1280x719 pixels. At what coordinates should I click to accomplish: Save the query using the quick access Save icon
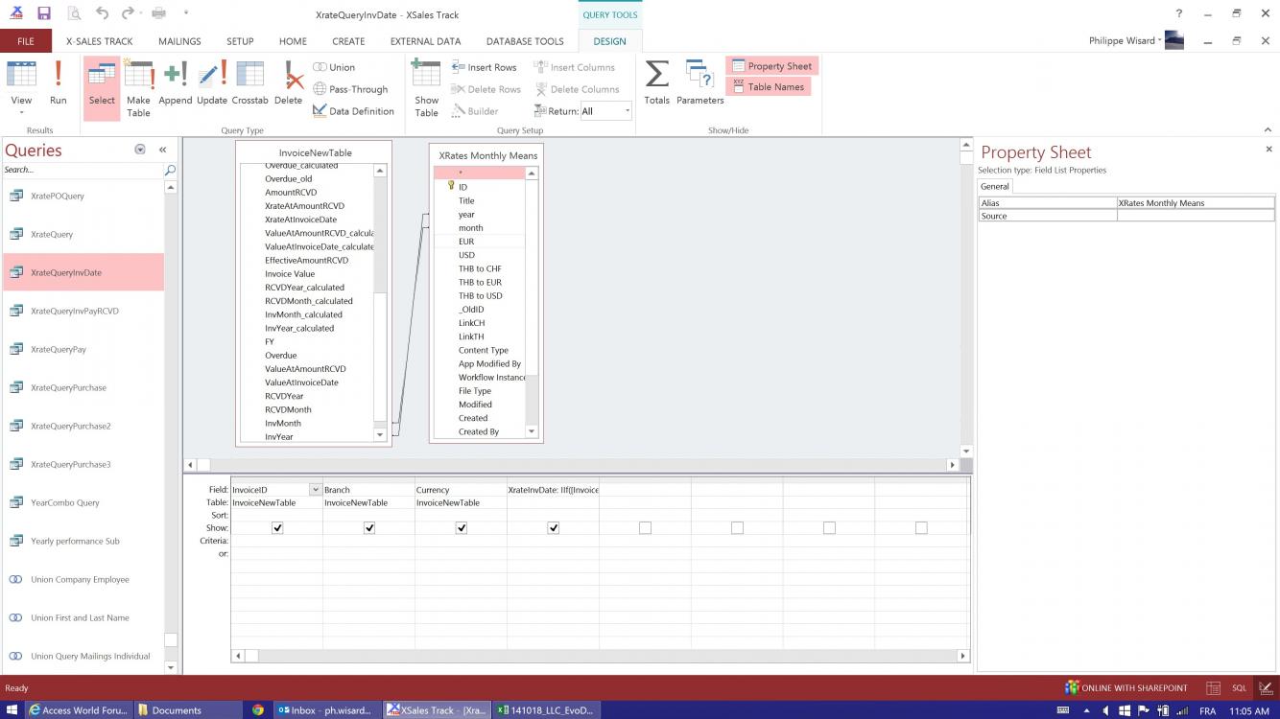click(44, 13)
